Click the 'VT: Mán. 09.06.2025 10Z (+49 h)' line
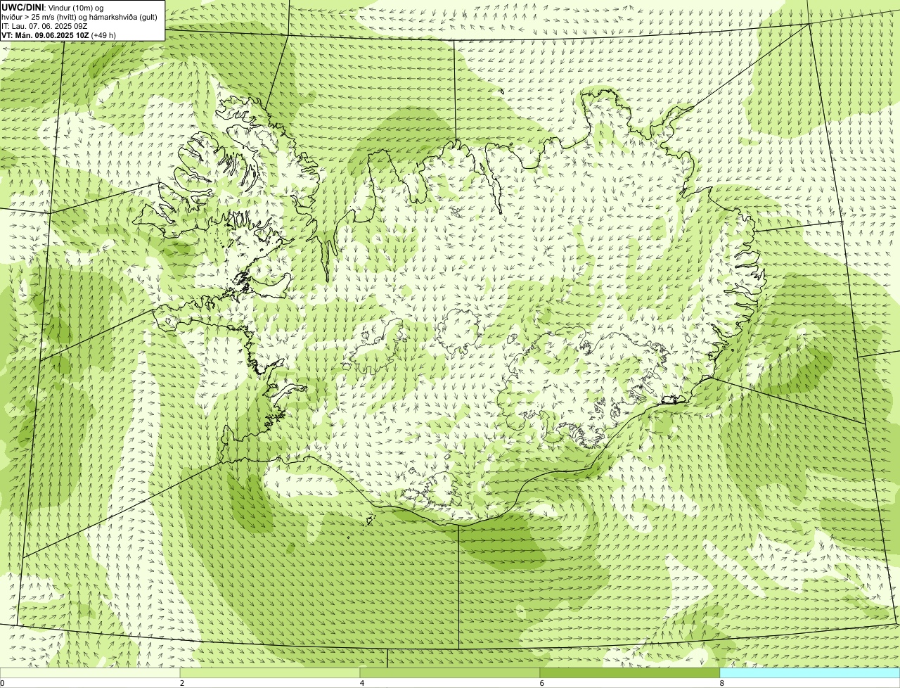The height and width of the screenshot is (688, 900). click(59, 35)
